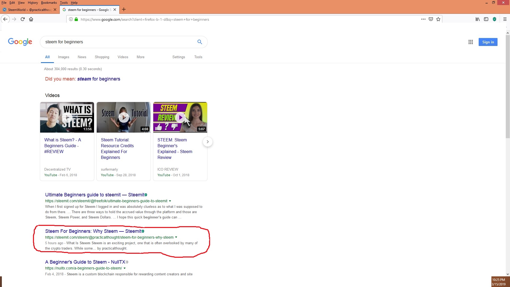Open the History menu
Image resolution: width=510 pixels, height=287 pixels.
tap(33, 3)
